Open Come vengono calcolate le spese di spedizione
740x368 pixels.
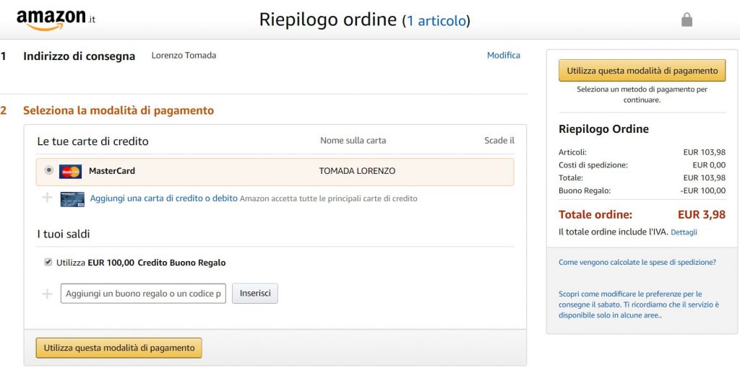tap(637, 263)
